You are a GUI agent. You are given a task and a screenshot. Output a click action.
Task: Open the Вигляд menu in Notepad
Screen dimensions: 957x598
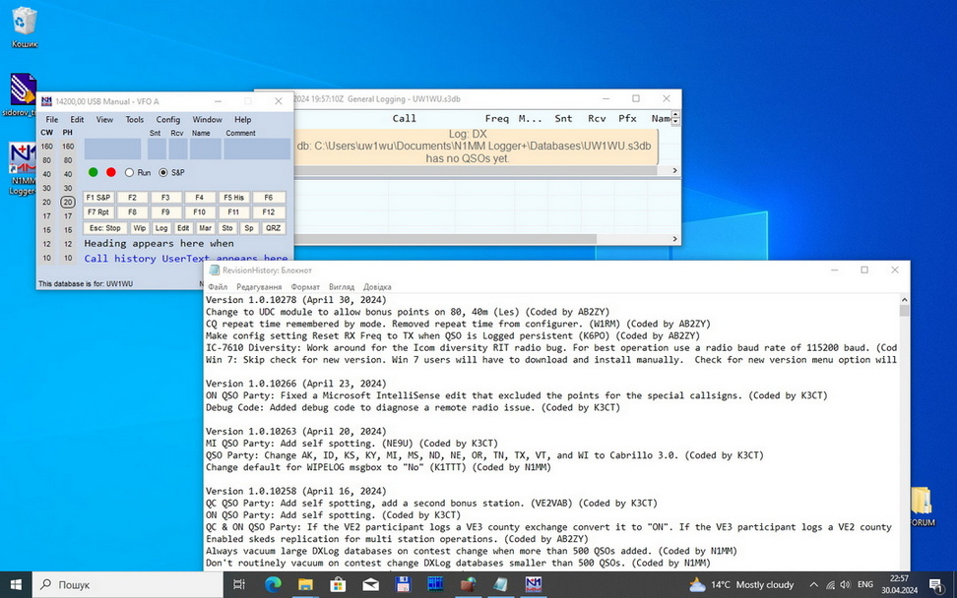(x=342, y=286)
